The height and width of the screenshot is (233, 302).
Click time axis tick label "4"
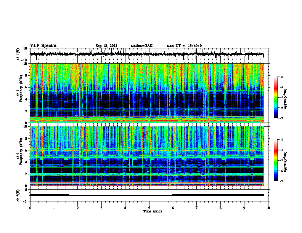[125, 208]
